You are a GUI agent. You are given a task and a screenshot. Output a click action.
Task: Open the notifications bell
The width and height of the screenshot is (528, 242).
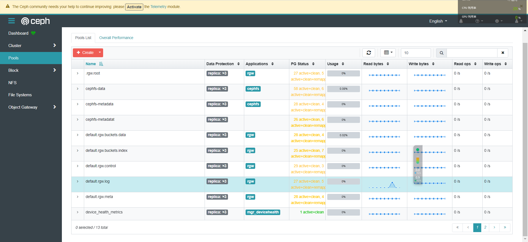(461, 21)
